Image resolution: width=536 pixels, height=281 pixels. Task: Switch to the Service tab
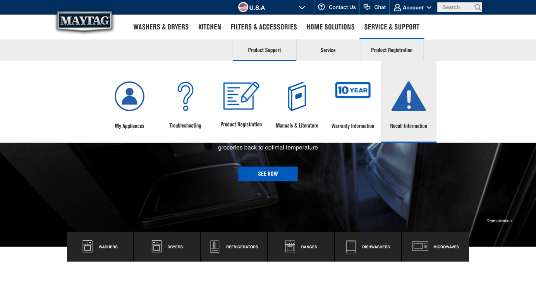328,50
